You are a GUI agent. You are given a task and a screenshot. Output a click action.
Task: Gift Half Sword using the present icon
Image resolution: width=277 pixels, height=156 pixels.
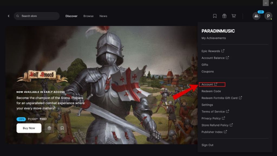[x=49, y=128]
